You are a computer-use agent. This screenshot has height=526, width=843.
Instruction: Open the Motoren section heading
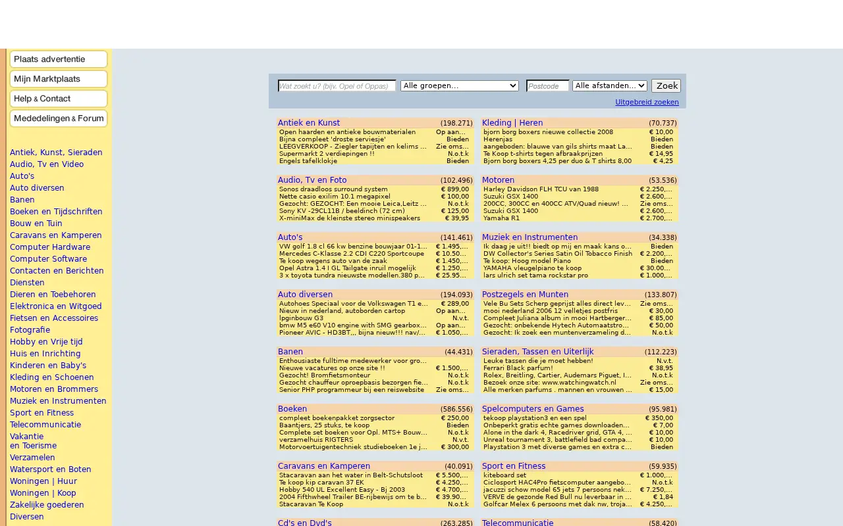[498, 180]
